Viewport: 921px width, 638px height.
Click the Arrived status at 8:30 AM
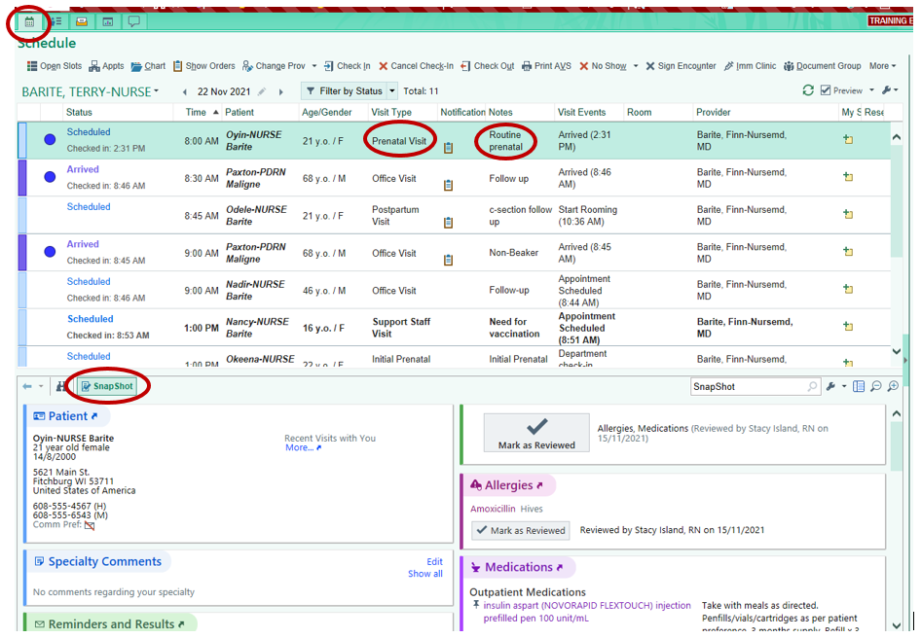(x=82, y=169)
